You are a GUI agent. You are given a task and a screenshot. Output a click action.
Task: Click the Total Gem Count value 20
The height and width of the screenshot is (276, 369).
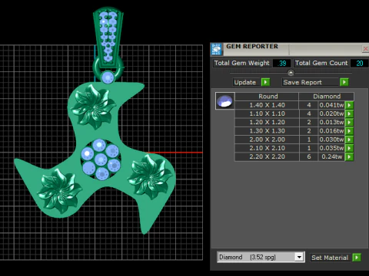pos(359,63)
